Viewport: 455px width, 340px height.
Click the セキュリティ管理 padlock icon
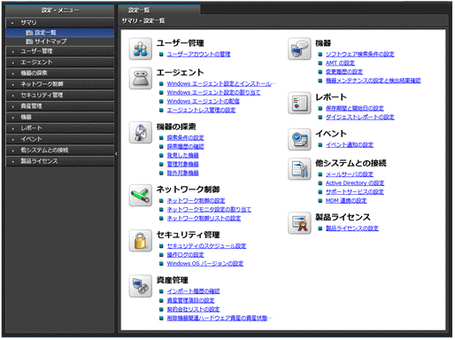pos(141,241)
